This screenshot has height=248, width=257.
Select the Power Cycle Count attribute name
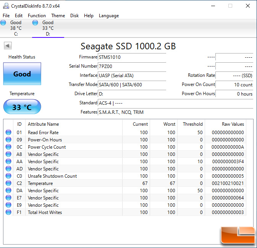(x=47, y=147)
